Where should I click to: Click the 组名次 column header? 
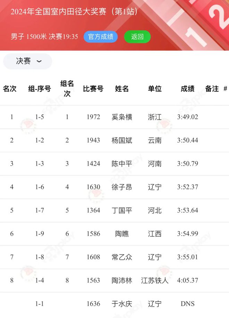[67, 88]
